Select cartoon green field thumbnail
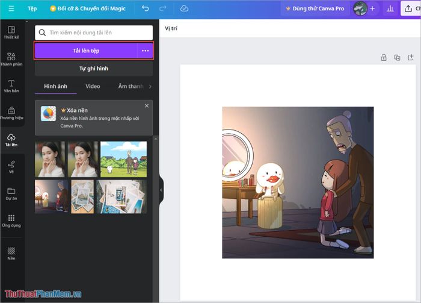The width and height of the screenshot is (421, 303). pyautogui.click(x=123, y=159)
